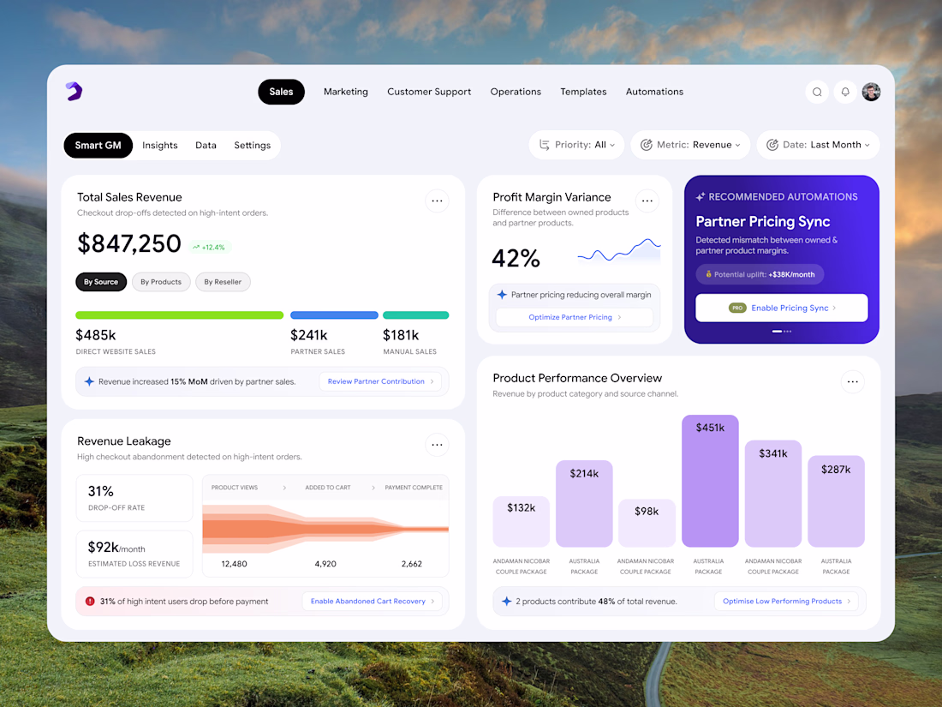
Task: Click chevron after Product Views stage
Action: click(284, 488)
